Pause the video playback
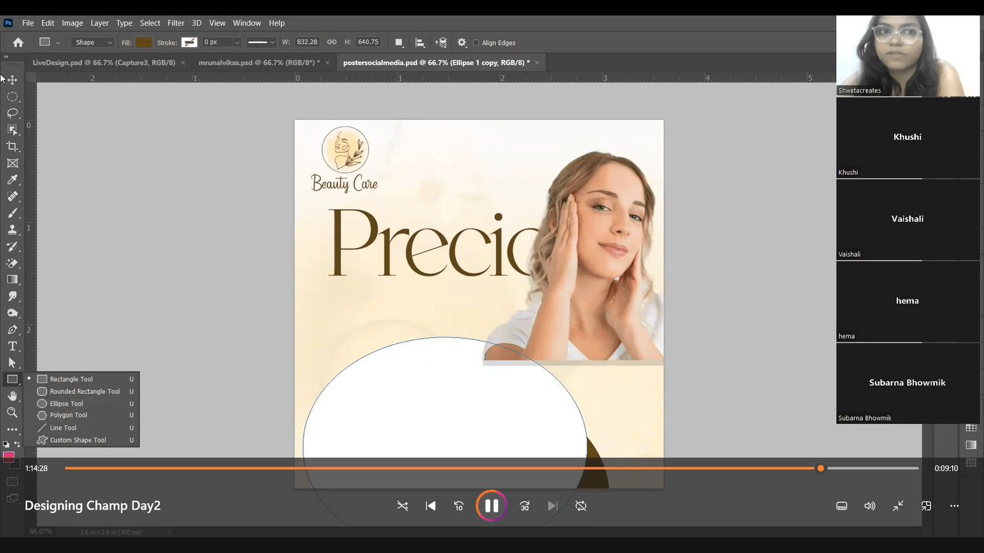Image resolution: width=984 pixels, height=553 pixels. (491, 506)
